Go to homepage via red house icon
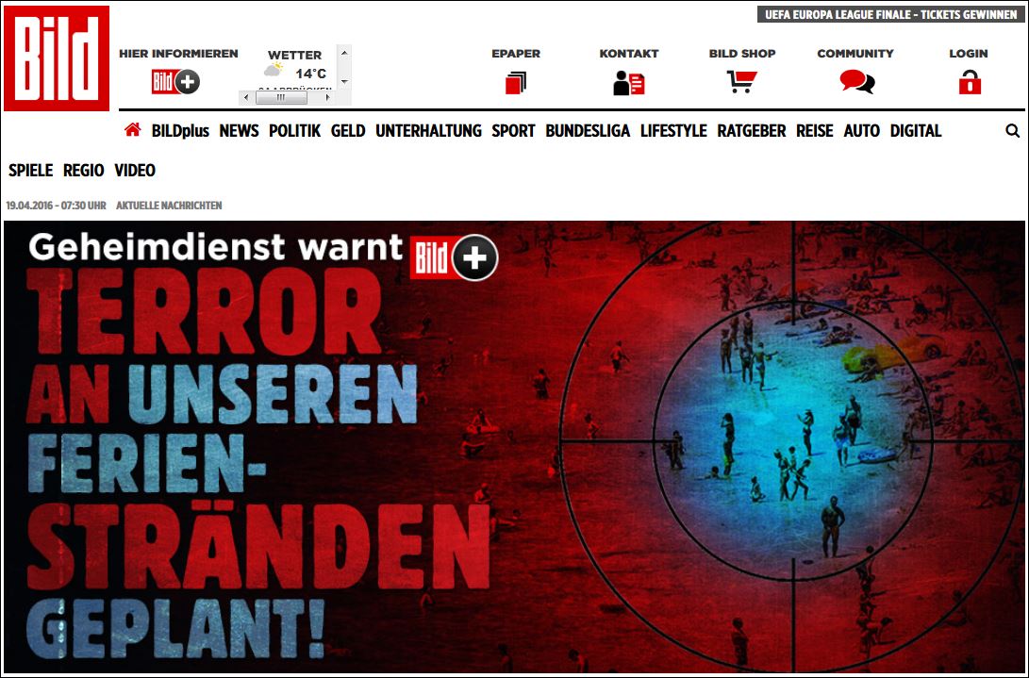Screen dimensions: 1029x678 pyautogui.click(x=132, y=131)
